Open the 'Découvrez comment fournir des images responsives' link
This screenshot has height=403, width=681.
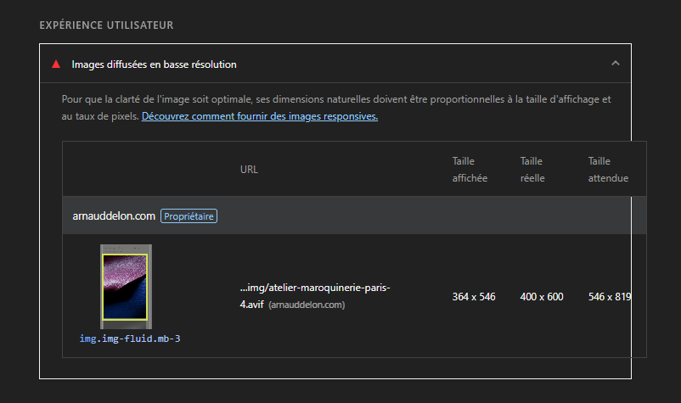click(259, 116)
